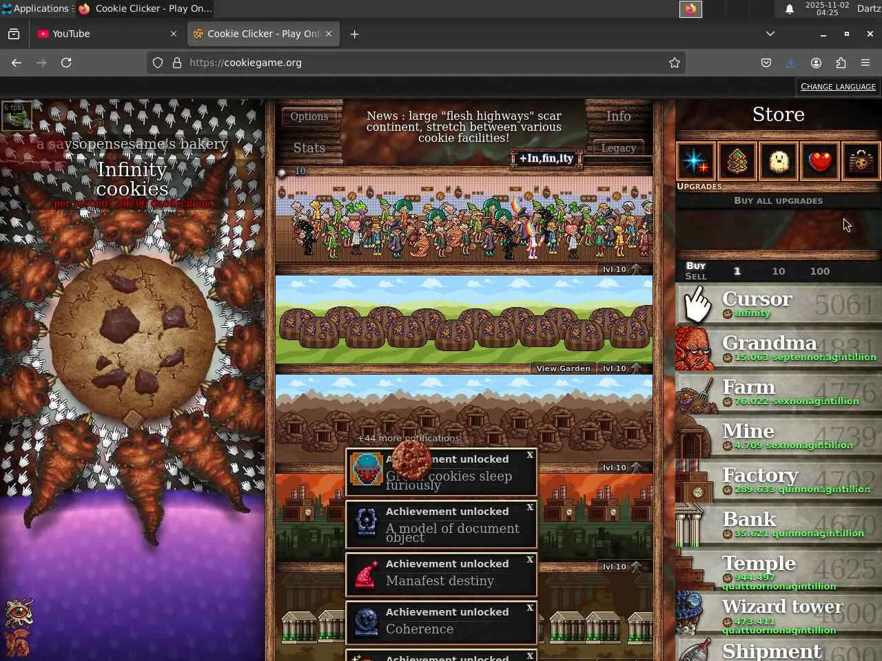Image resolution: width=882 pixels, height=661 pixels.
Task: Click the red-eyed grandmatriarch icon
Action: click(x=19, y=613)
